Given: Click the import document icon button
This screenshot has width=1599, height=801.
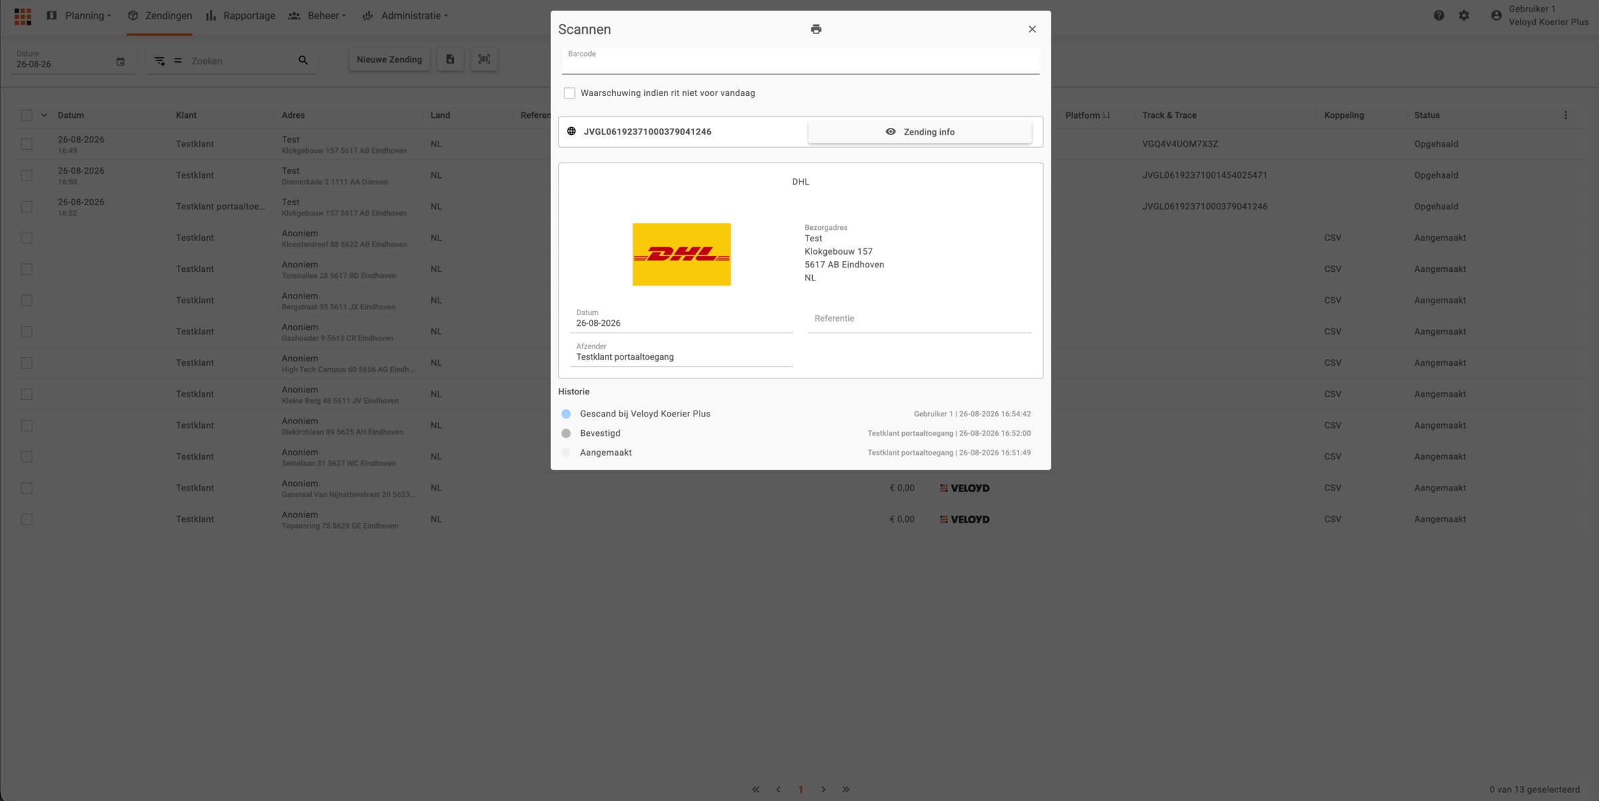Looking at the screenshot, I should pos(450,59).
